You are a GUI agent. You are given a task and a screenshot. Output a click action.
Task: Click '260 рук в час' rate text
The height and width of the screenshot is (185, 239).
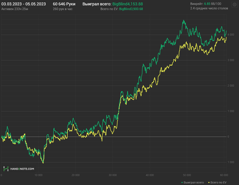62,9
